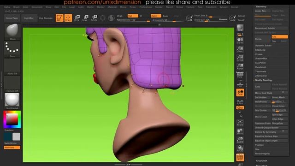
Task: Open LightBox
Action: pos(29,18)
